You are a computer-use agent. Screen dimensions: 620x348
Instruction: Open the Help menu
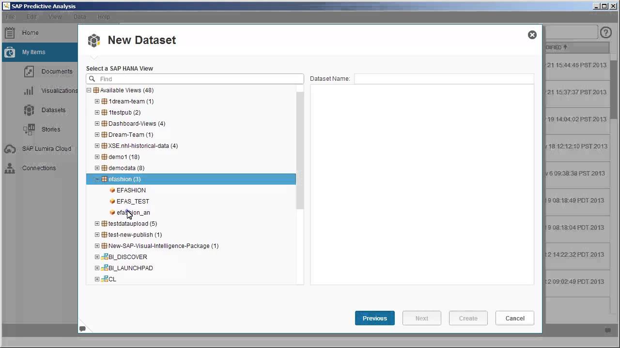coord(104,17)
